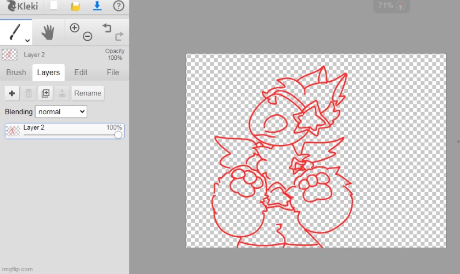Viewport: 460px width, 274px height.
Task: Save the image with download arrow icon
Action: tap(97, 6)
